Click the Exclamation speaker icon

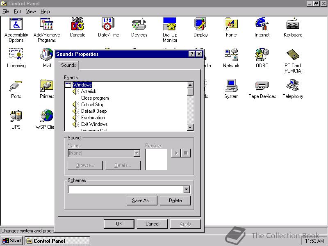pos(75,118)
